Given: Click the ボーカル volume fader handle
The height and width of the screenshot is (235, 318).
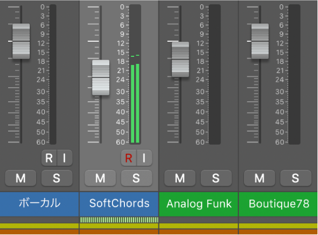Looking at the screenshot, I should pyautogui.click(x=21, y=41).
